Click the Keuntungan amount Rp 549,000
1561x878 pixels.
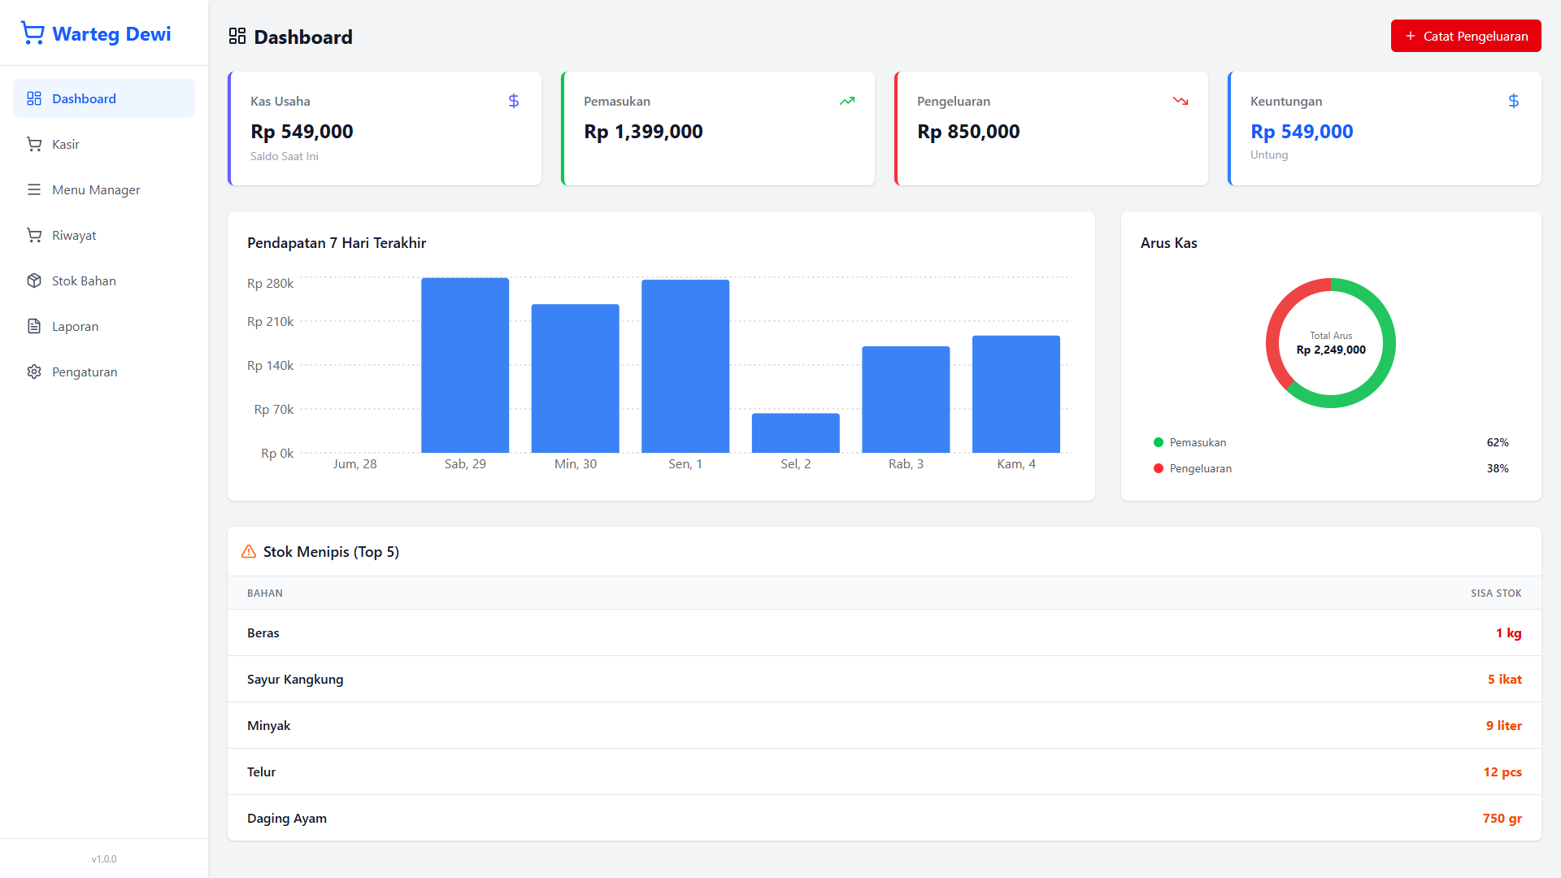1302,131
